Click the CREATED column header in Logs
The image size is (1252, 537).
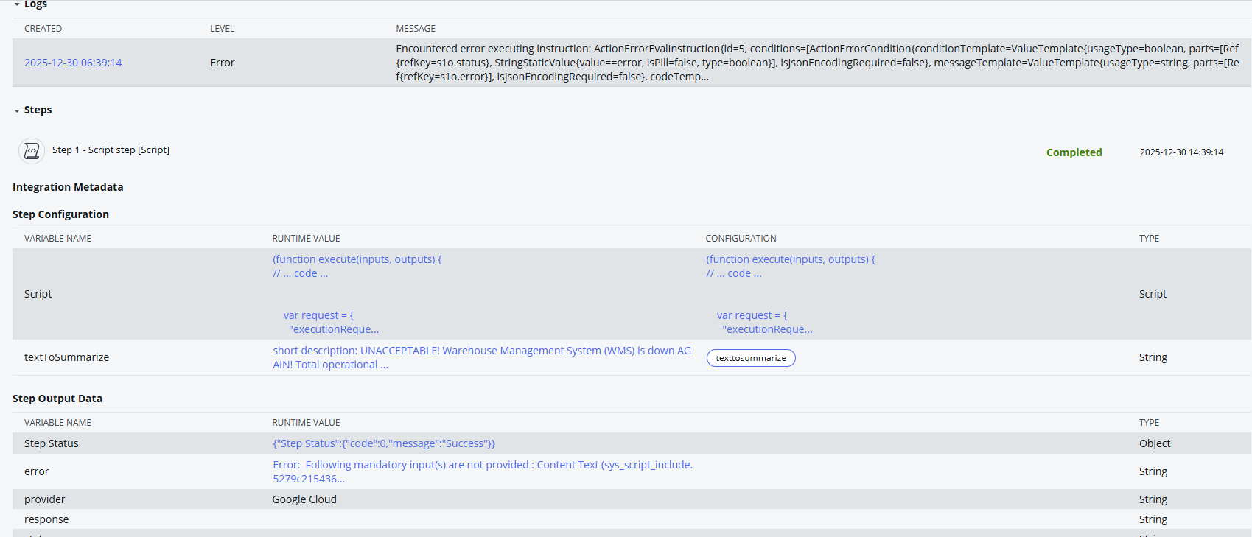[43, 29]
